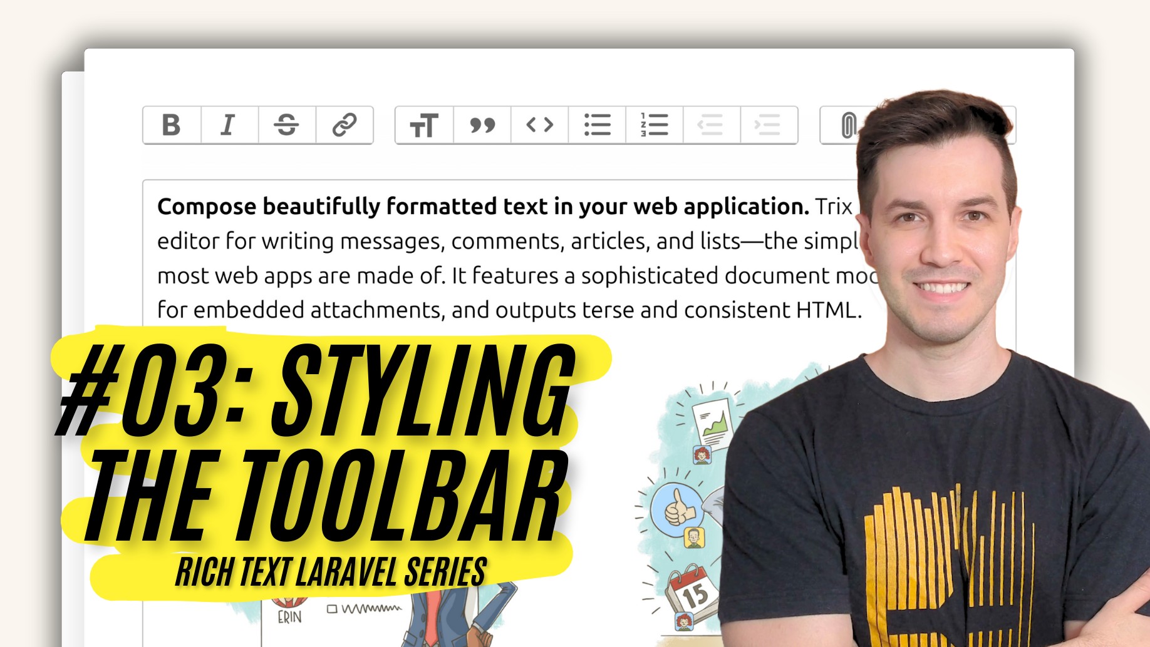Toggle bold formatting in the toolbar

click(172, 125)
